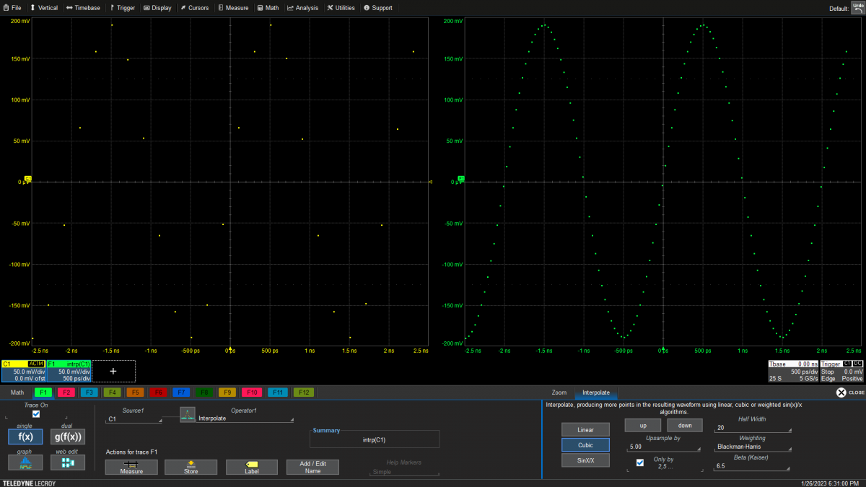
Task: Open the Cursors menu
Action: tap(194, 8)
